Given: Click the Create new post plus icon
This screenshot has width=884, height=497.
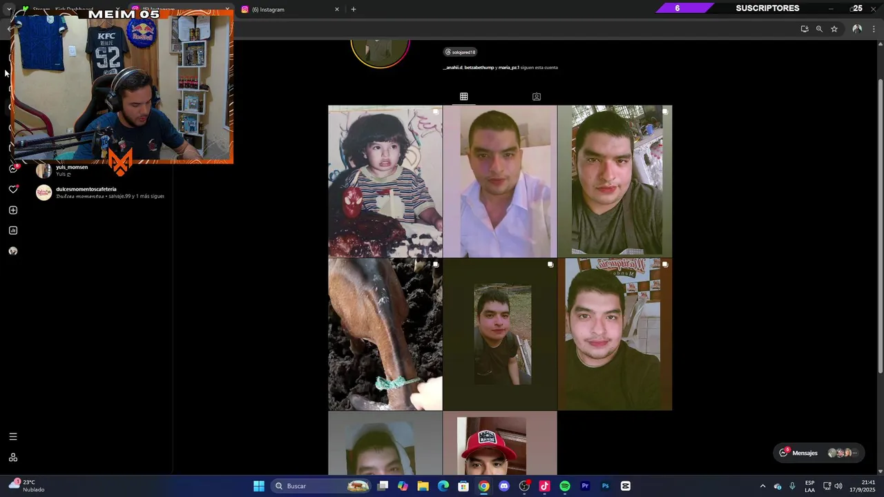Looking at the screenshot, I should click(13, 210).
